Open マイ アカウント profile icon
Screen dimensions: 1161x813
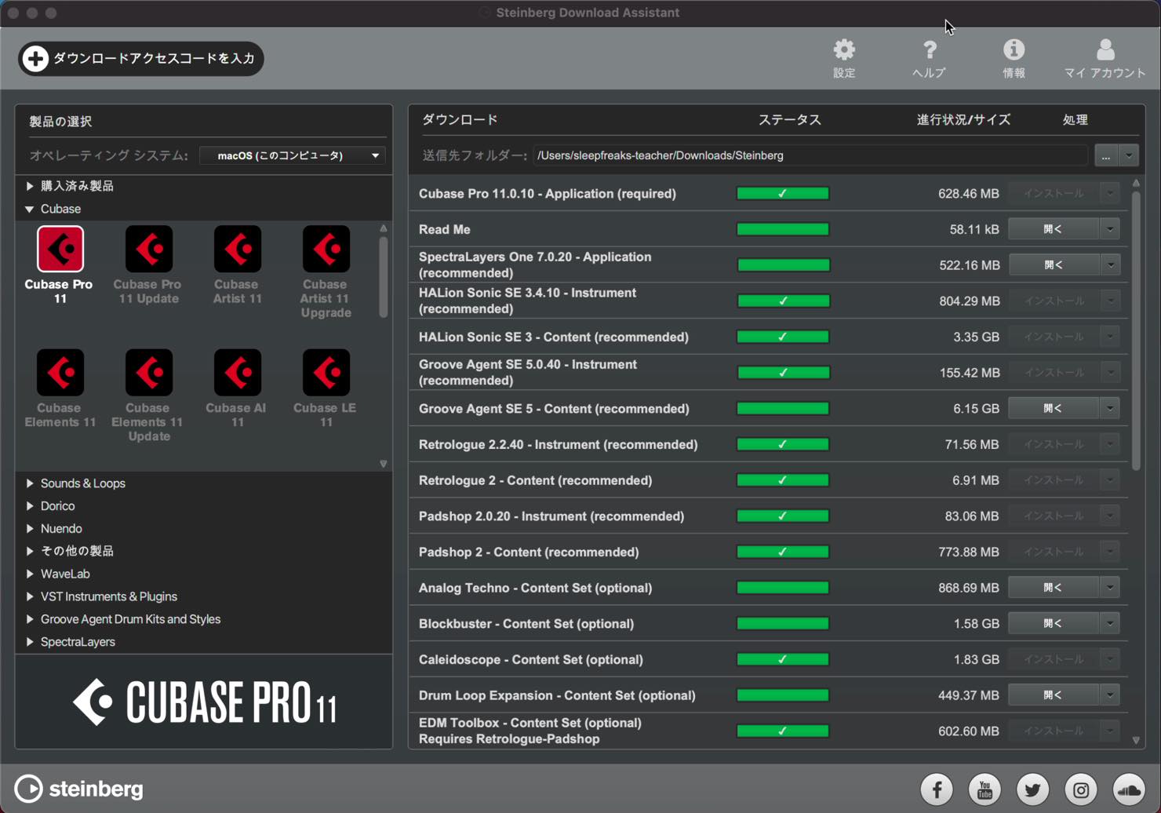click(1105, 50)
